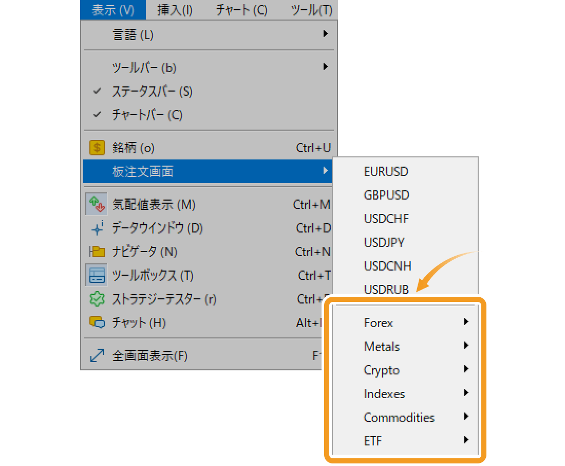Click the Ctrl+U shortcut text
565x466 pixels.
[x=313, y=148]
